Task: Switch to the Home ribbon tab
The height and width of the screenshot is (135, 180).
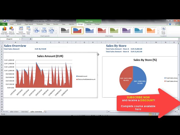Action: tap(12, 24)
